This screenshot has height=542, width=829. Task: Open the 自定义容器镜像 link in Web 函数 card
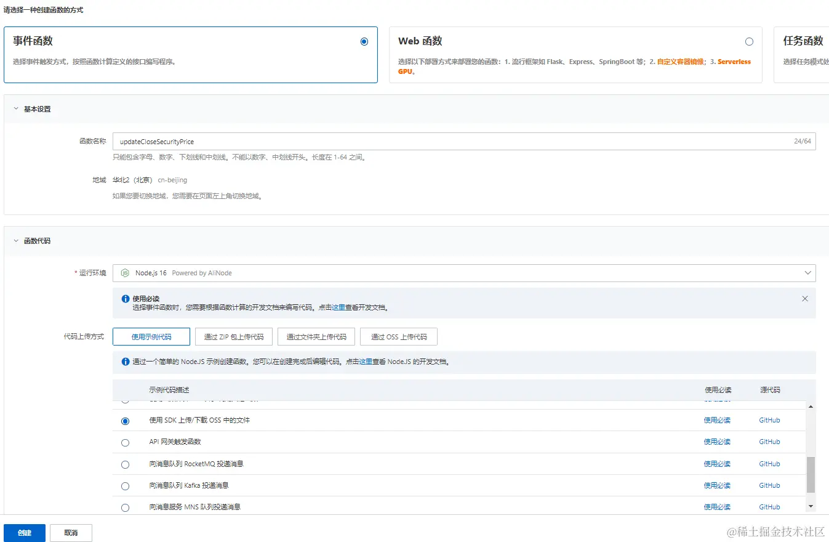click(680, 62)
